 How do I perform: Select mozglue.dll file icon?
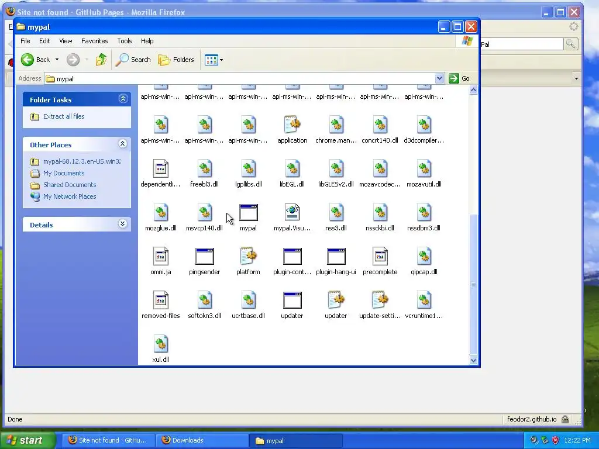click(160, 213)
